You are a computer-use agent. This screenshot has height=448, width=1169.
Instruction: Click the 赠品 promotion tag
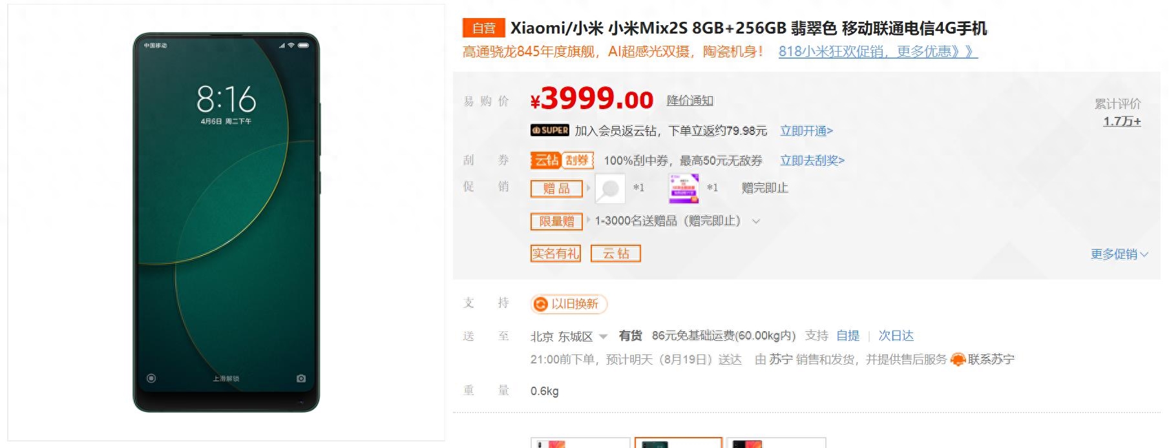pos(556,188)
